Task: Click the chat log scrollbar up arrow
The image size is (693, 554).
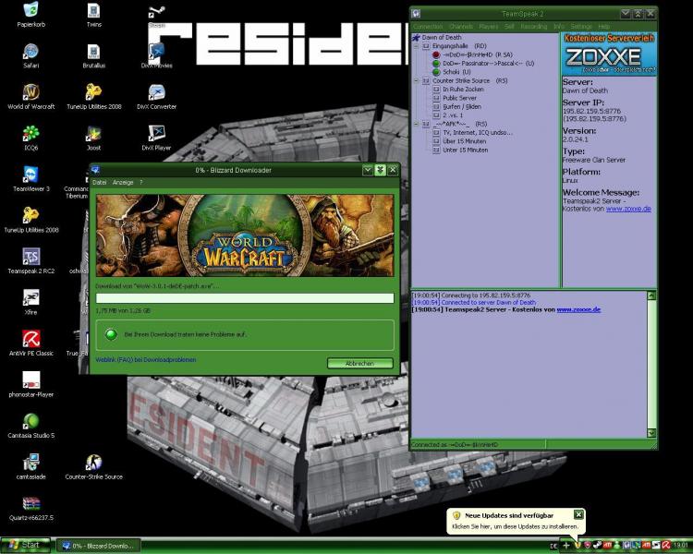Action: coord(651,296)
